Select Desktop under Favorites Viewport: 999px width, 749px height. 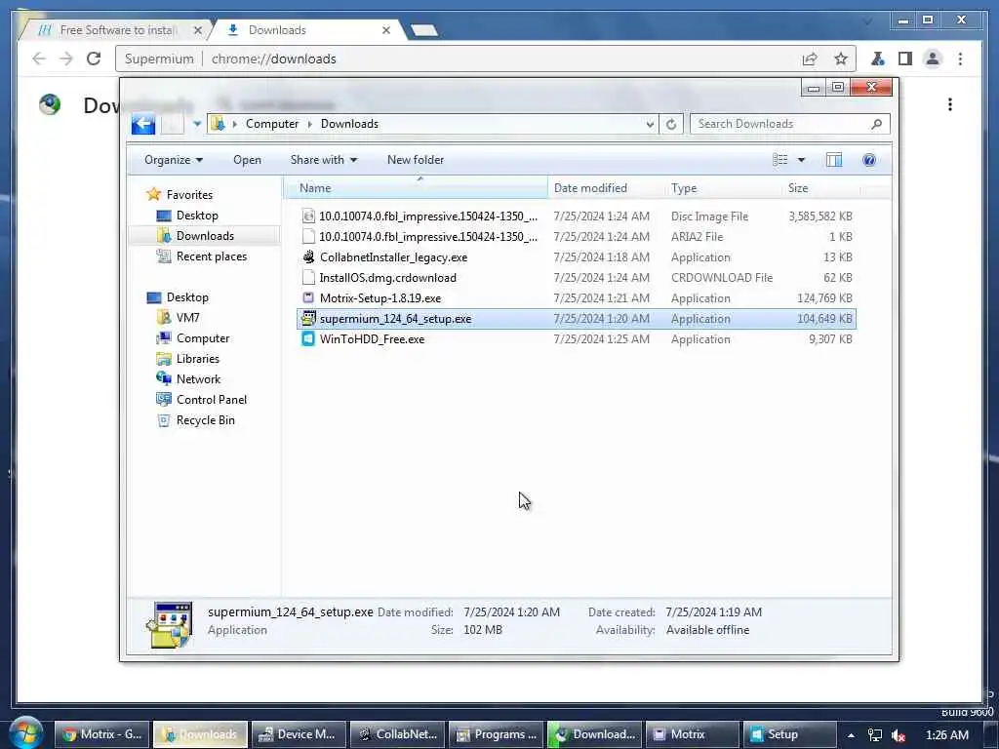tap(197, 216)
